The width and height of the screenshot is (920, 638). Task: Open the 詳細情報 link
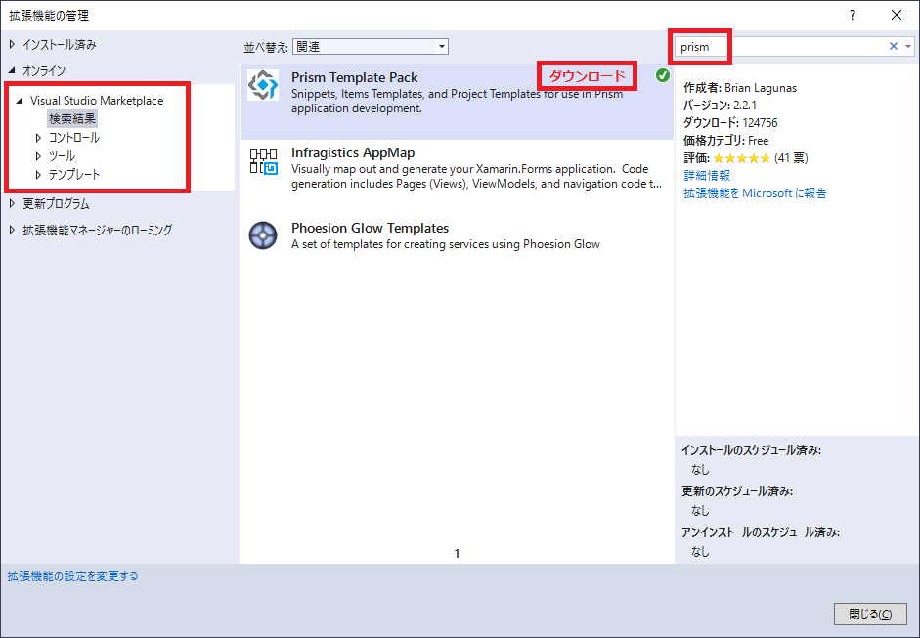(707, 175)
